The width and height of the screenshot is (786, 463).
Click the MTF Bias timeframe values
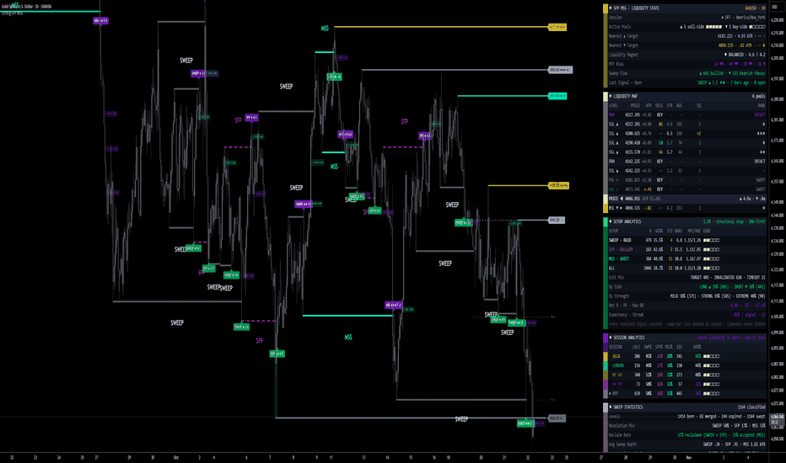740,64
